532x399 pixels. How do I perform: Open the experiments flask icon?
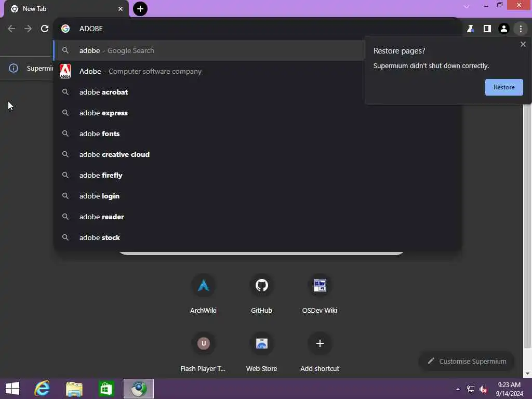(470, 29)
